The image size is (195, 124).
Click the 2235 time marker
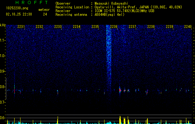click(95, 27)
